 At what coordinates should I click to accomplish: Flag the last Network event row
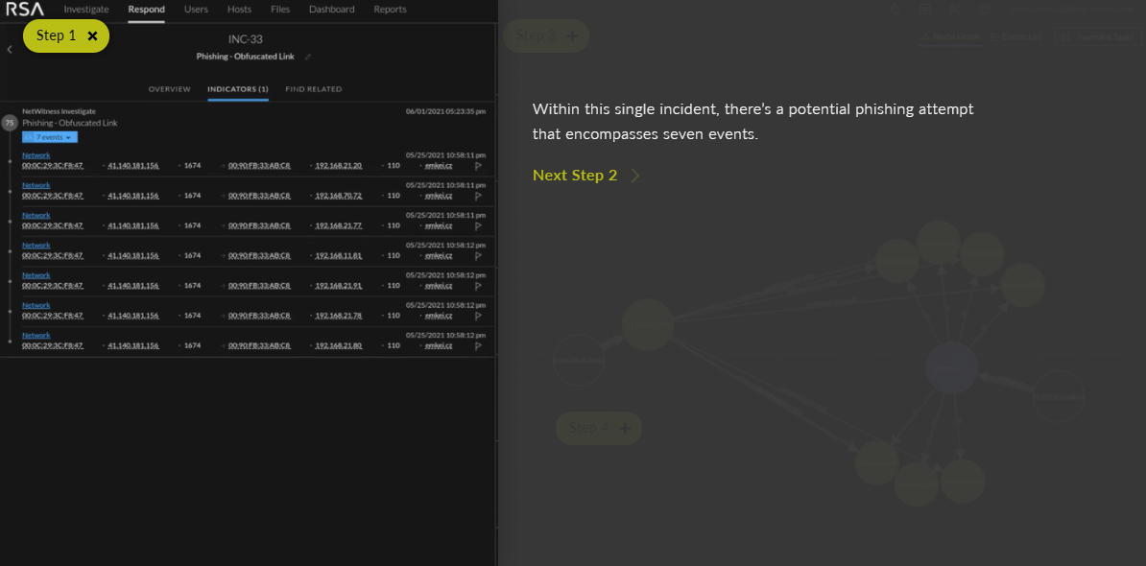[477, 346]
